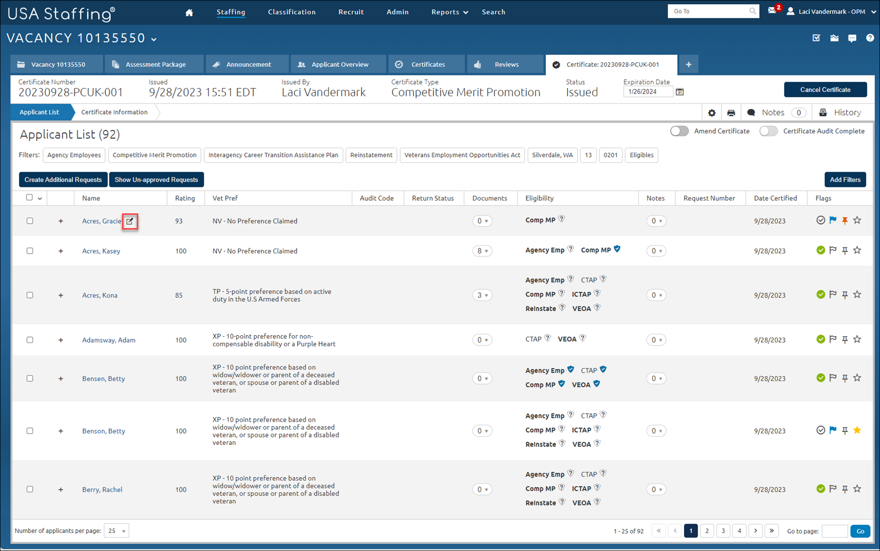Viewport: 880px width, 551px height.
Task: Open the expiration date calendar picker
Action: click(x=680, y=92)
